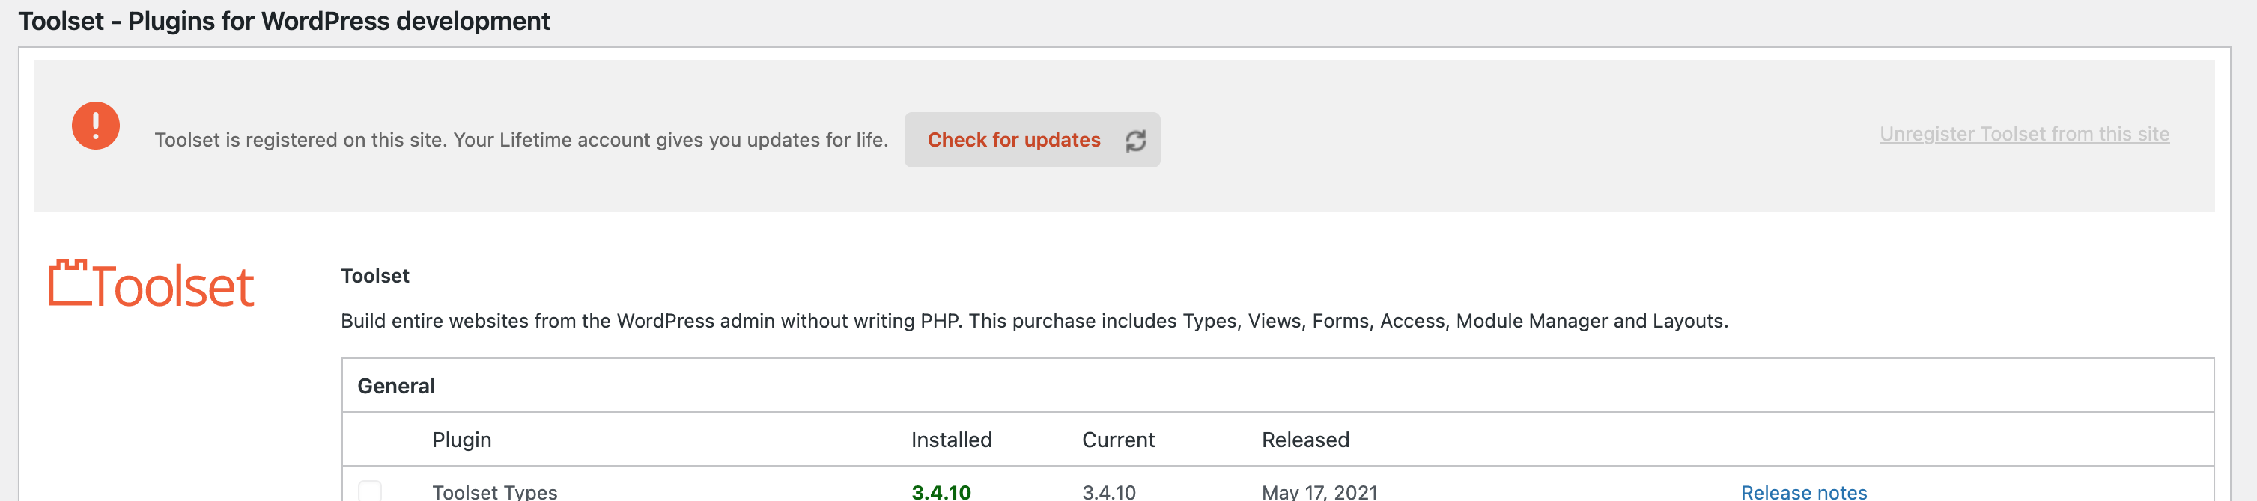Image resolution: width=2257 pixels, height=501 pixels.
Task: Open Release notes for Toolset Types
Action: point(1803,492)
